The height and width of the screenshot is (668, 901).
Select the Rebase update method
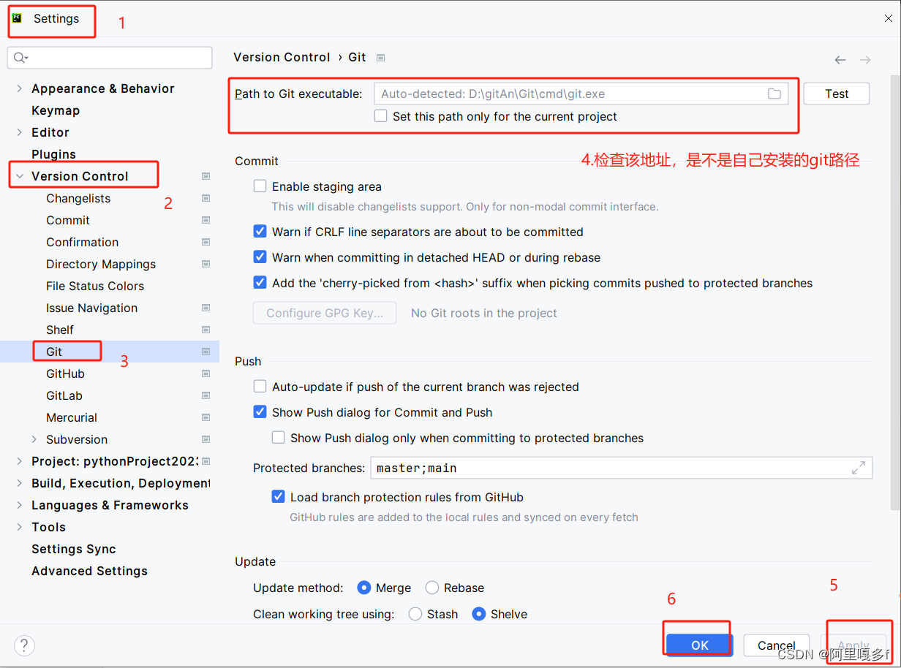coord(431,588)
